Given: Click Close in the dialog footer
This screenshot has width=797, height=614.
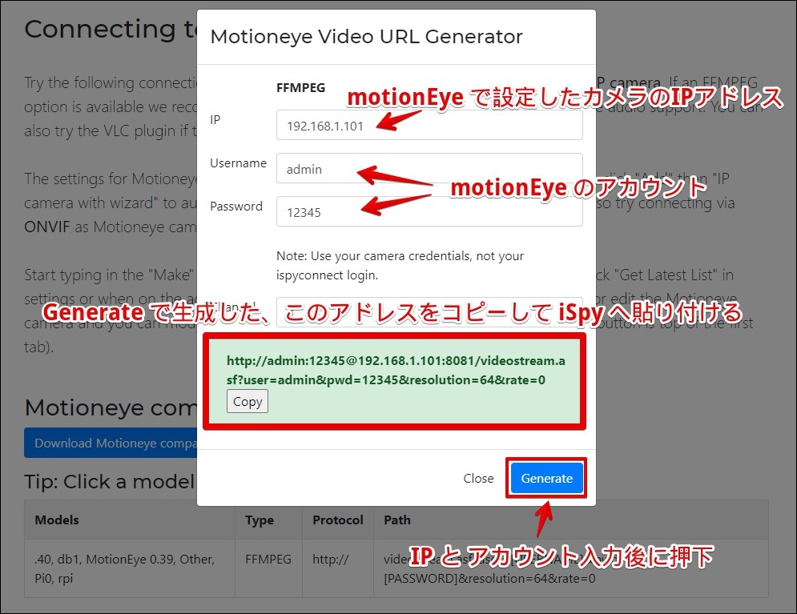Looking at the screenshot, I should (x=477, y=479).
